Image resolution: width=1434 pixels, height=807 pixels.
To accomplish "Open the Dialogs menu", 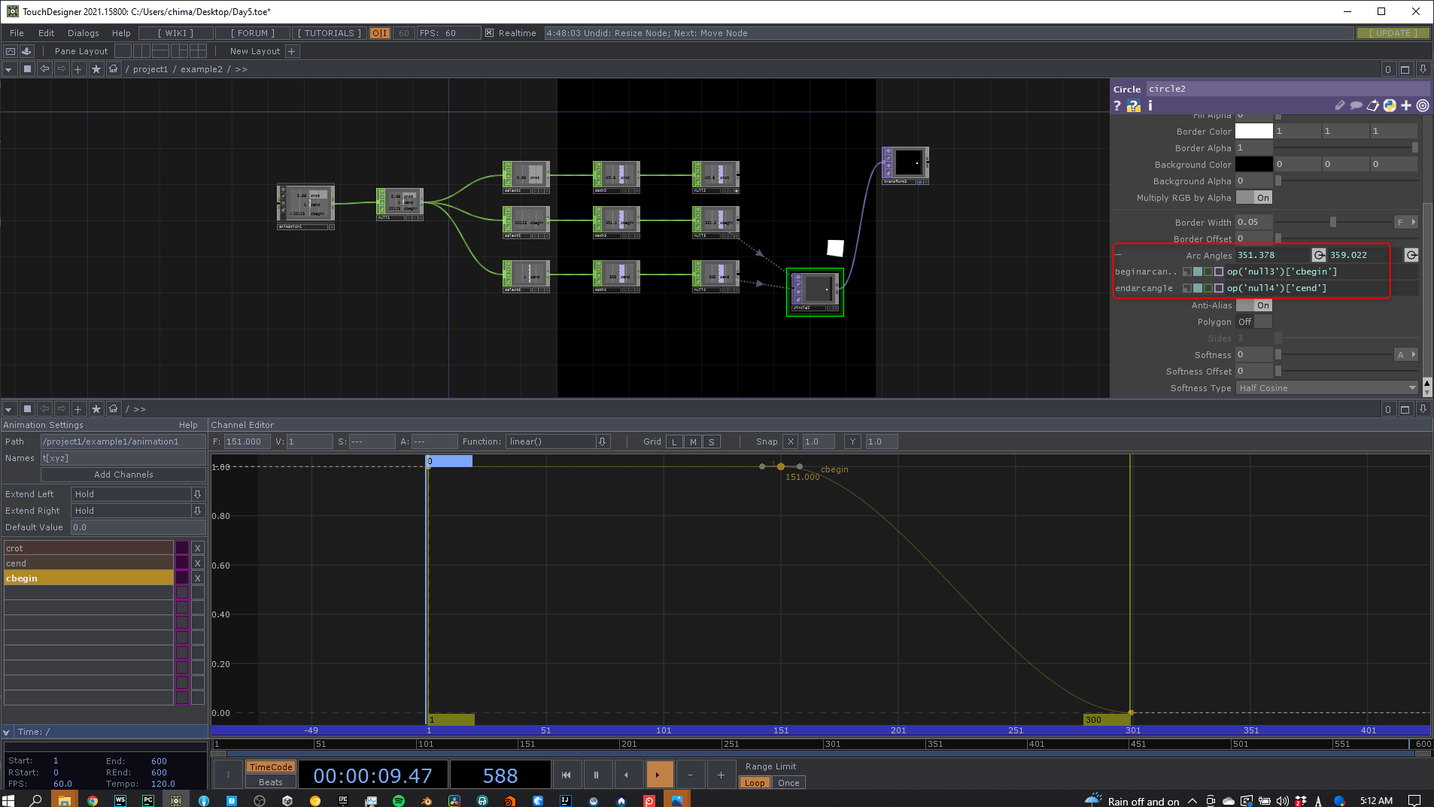I will (x=83, y=33).
